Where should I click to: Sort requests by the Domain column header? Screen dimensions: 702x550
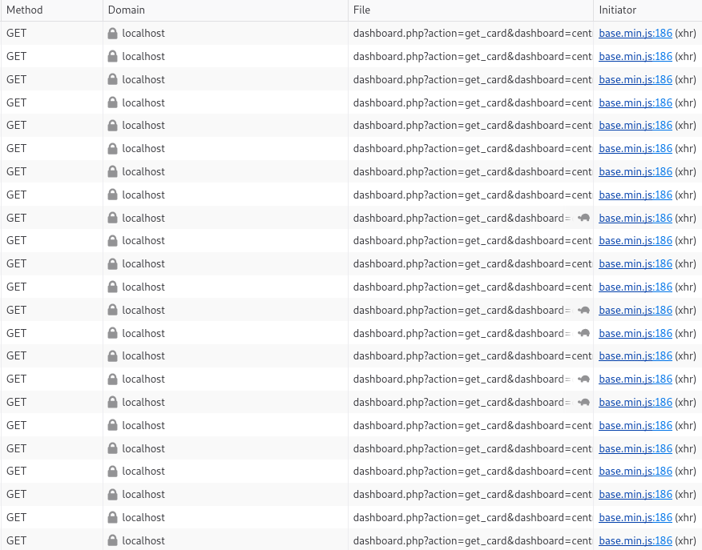[127, 10]
